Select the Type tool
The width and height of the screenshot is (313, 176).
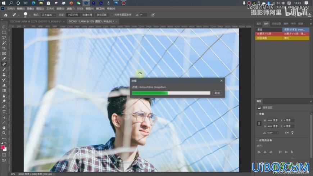[4, 112]
